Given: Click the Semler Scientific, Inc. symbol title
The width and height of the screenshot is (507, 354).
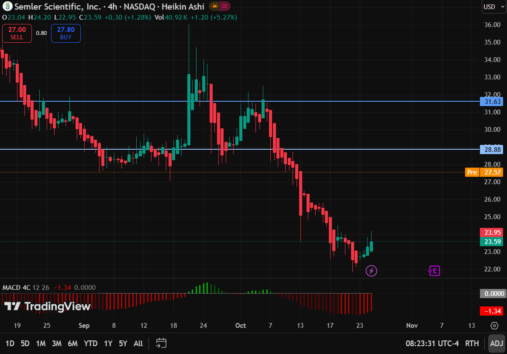Looking at the screenshot, I should tap(58, 7).
